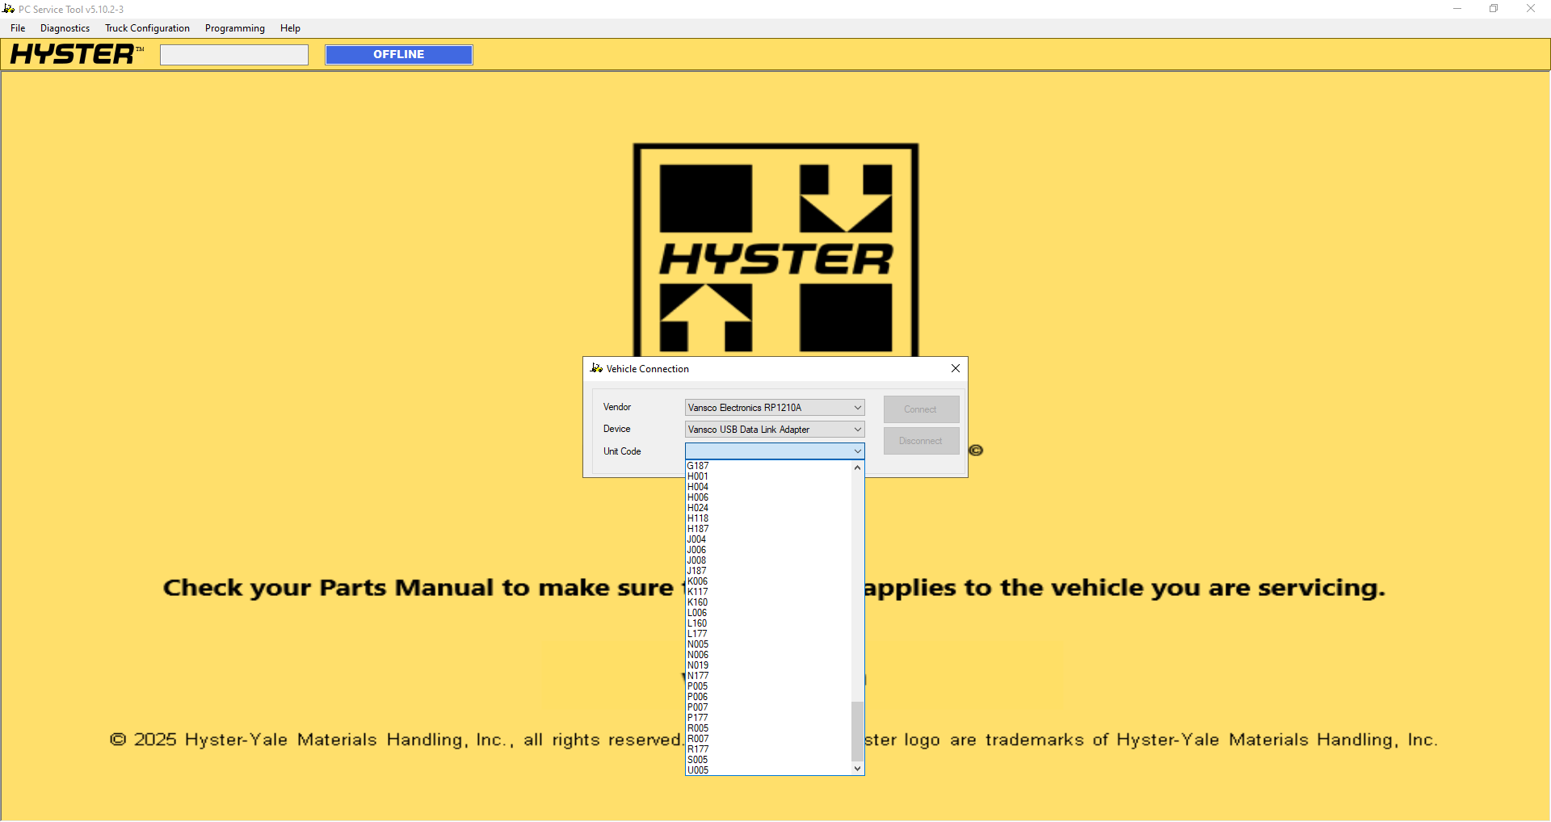This screenshot has height=822, width=1551.
Task: Select unit code K160
Action: tap(768, 602)
